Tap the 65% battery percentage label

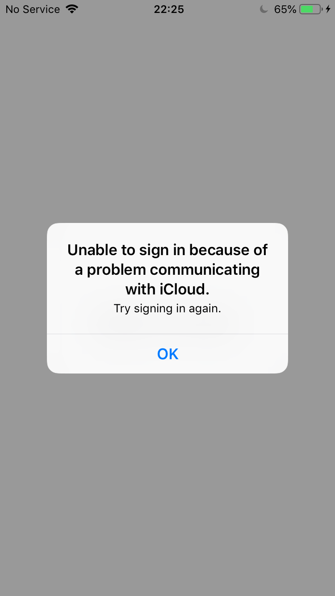tap(285, 9)
